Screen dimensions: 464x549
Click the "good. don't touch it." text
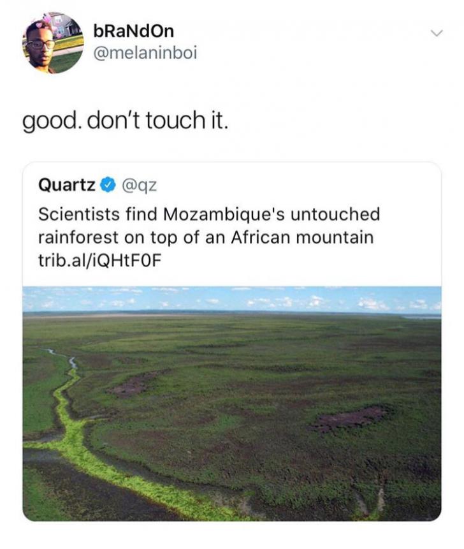point(125,119)
